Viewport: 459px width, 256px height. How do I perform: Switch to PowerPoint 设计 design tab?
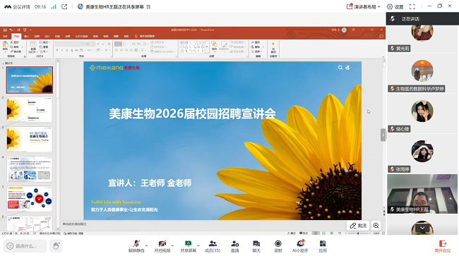[47, 36]
